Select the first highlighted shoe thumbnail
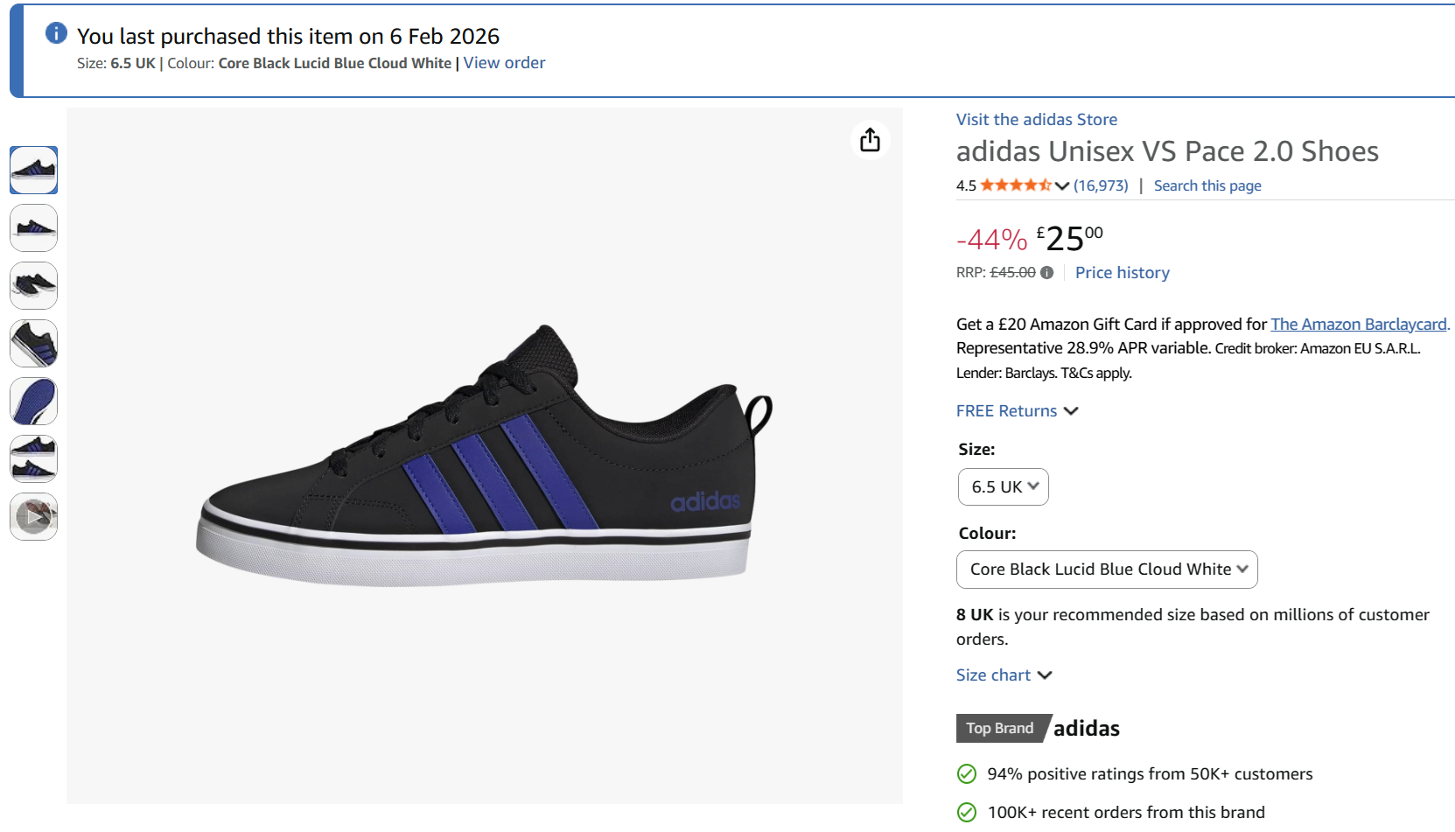This screenshot has width=1455, height=832. (34, 170)
